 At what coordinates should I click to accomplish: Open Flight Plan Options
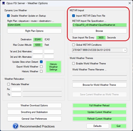34,31
